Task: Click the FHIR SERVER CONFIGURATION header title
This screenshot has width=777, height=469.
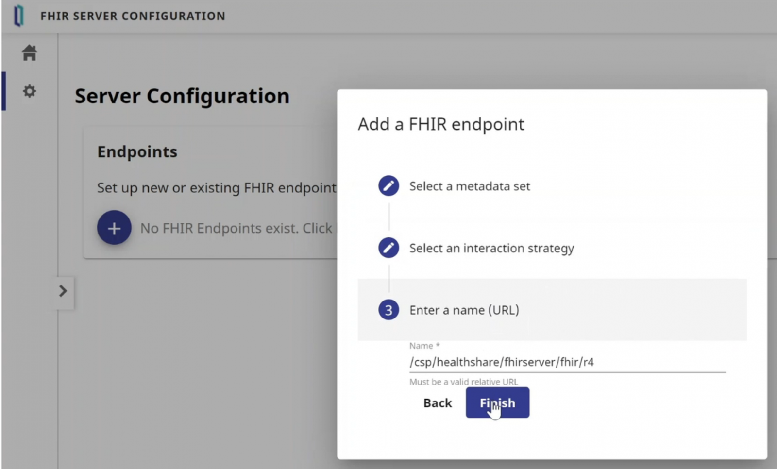Action: [x=133, y=16]
